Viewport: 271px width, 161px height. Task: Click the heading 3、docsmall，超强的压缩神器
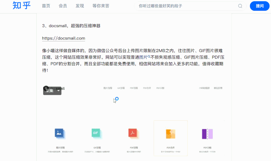[71, 26]
